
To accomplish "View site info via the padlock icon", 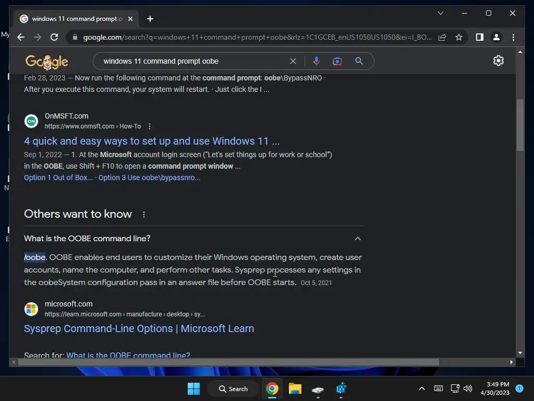I will coord(75,37).
